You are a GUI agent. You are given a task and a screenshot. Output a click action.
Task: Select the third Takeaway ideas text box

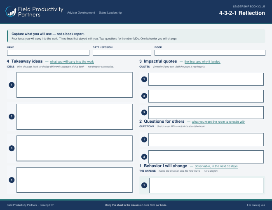click(x=75, y=148)
